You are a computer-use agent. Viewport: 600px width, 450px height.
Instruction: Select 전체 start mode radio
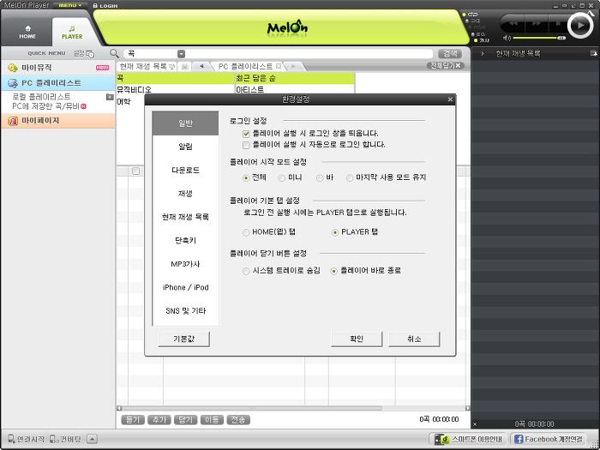click(246, 178)
